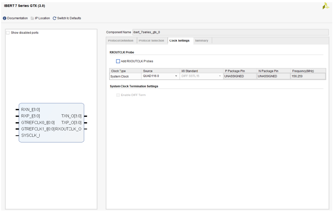333x212 pixels.
Task: Open IP Location
Action: coord(42,18)
